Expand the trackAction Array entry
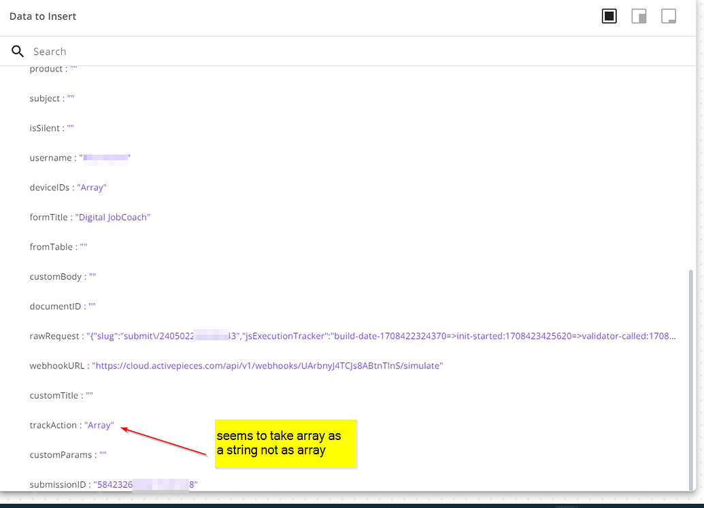704x508 pixels. pos(99,424)
